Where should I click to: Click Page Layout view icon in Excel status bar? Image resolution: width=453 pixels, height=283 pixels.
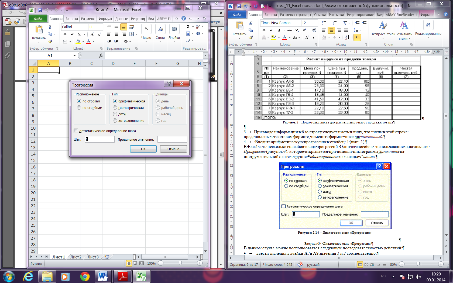pos(135,263)
